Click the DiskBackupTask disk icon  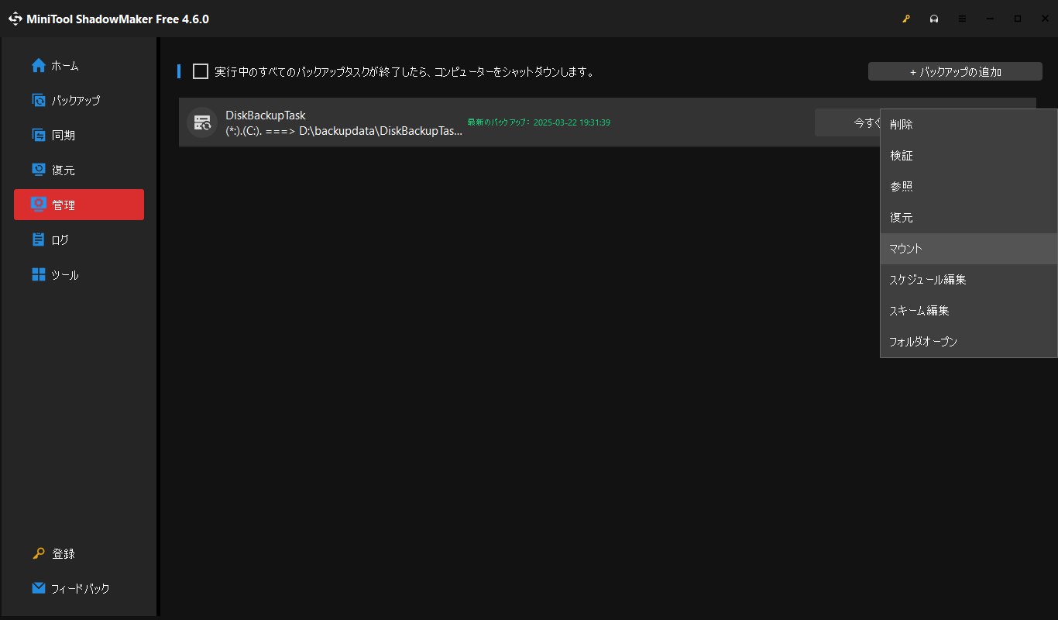pos(202,122)
